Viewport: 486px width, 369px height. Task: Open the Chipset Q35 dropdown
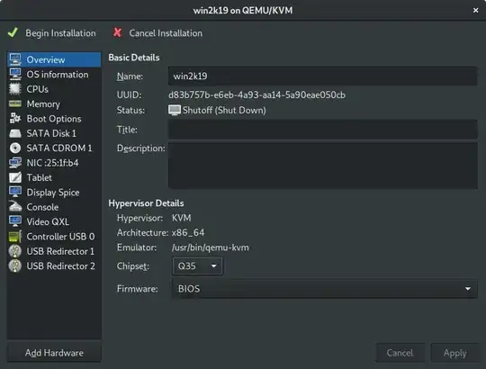197,265
